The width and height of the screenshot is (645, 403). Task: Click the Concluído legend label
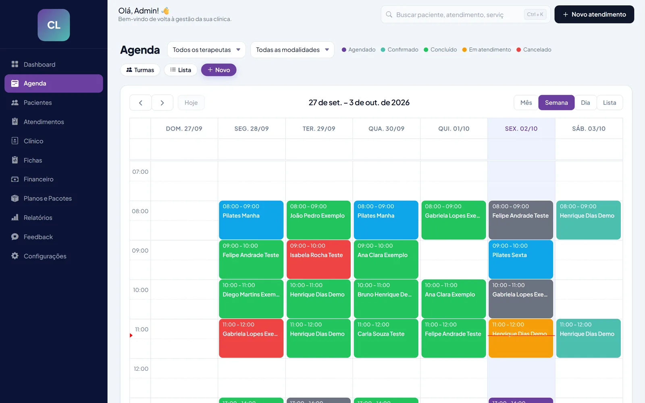point(443,50)
